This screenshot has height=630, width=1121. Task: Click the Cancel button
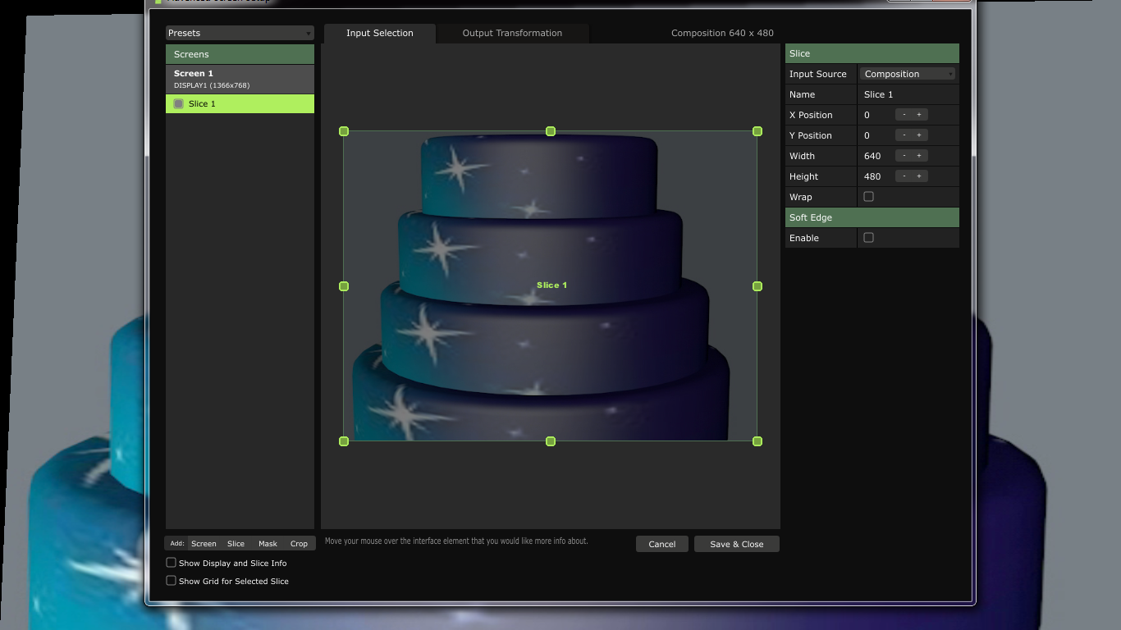[x=662, y=544]
